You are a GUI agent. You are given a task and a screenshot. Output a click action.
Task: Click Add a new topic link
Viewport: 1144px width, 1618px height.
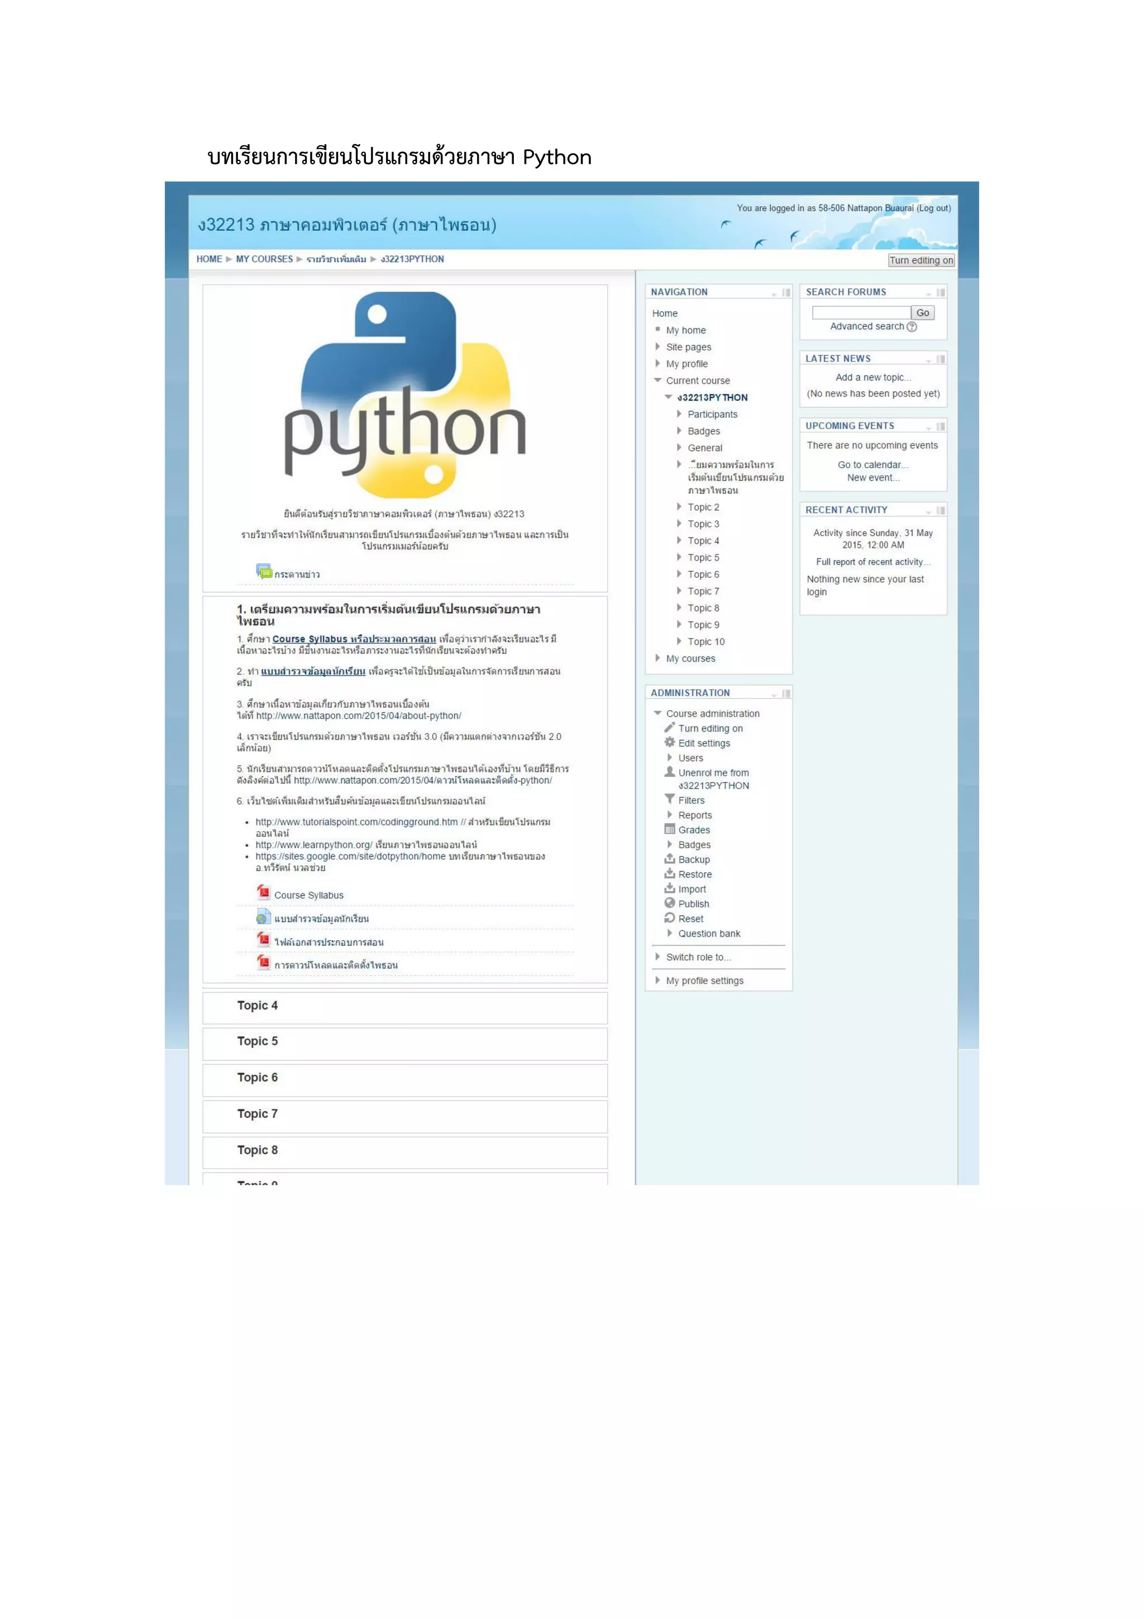click(x=873, y=378)
